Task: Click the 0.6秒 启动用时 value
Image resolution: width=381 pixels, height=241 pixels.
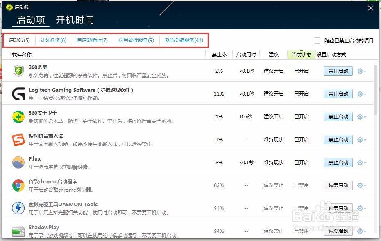Action: (246, 117)
